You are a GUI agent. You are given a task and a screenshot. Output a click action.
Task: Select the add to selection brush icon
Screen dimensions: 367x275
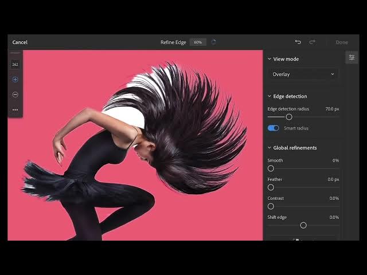(15, 80)
